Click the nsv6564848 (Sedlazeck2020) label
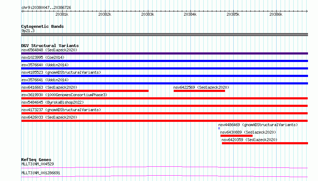 click(x=49, y=50)
